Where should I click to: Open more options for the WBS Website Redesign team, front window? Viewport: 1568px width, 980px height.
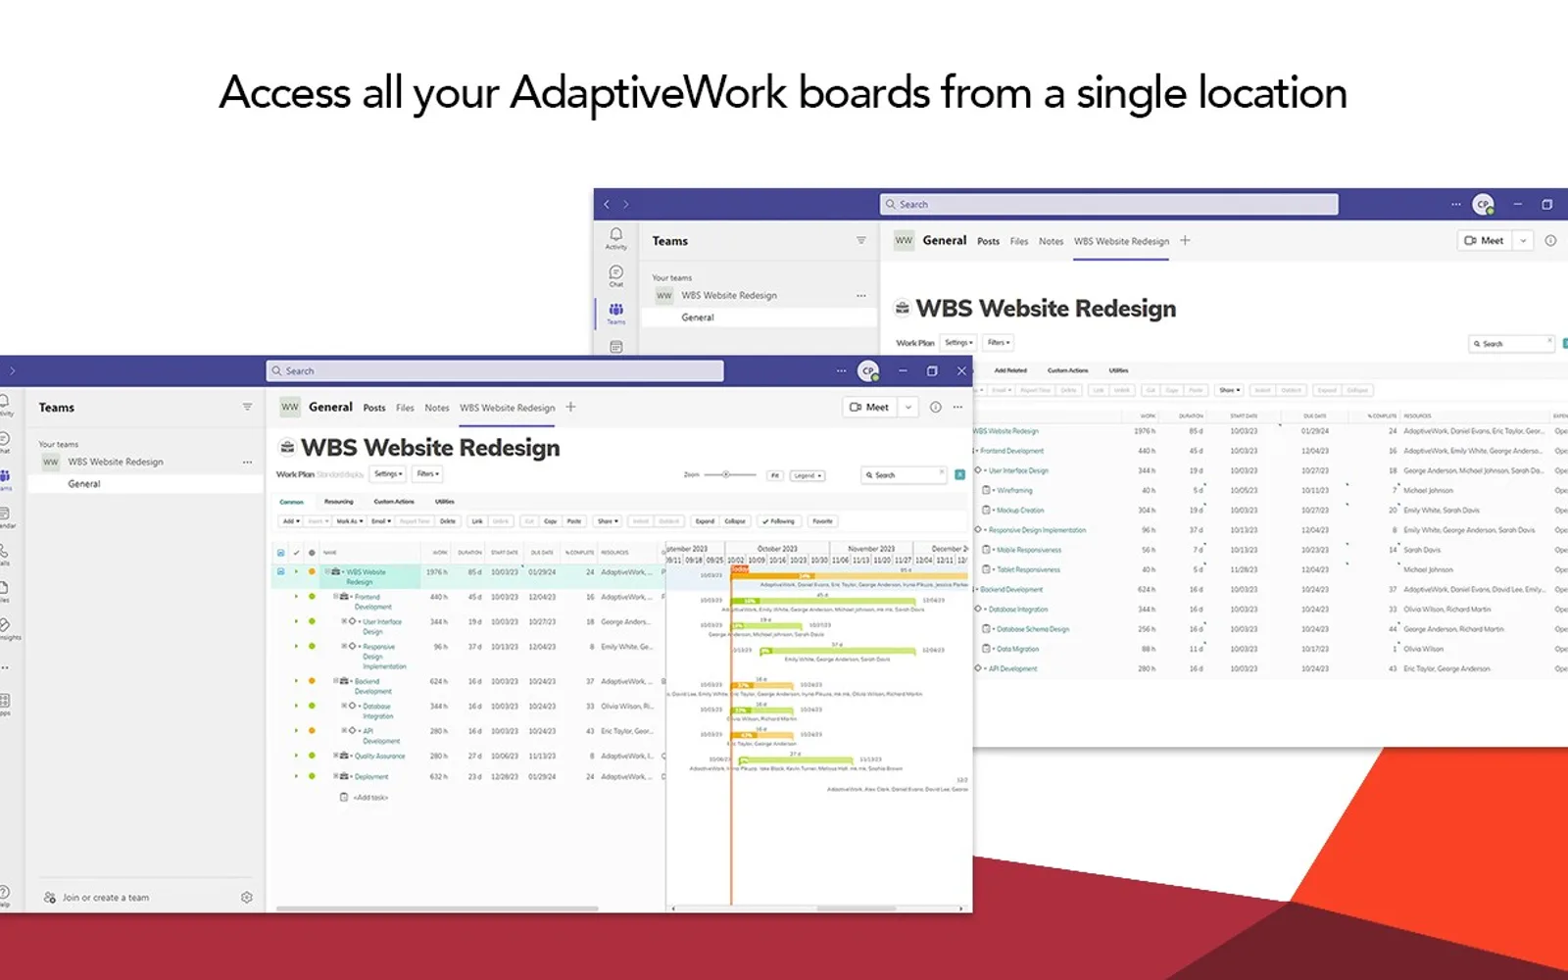click(247, 462)
